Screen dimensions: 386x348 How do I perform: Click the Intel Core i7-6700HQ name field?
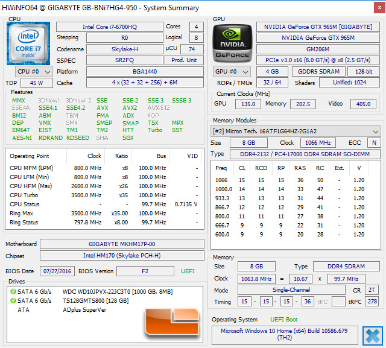[110, 27]
